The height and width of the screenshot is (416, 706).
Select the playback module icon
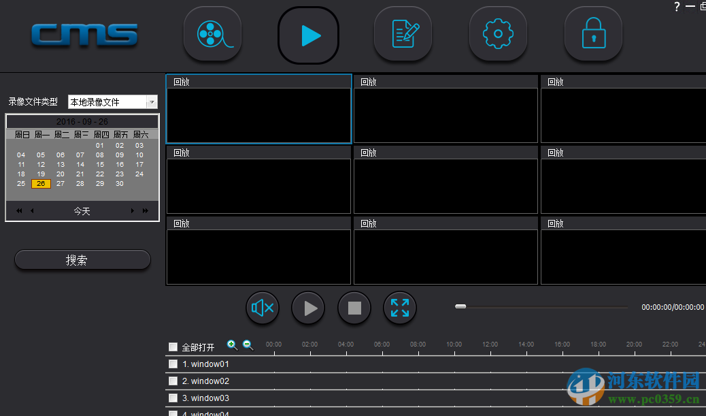308,33
